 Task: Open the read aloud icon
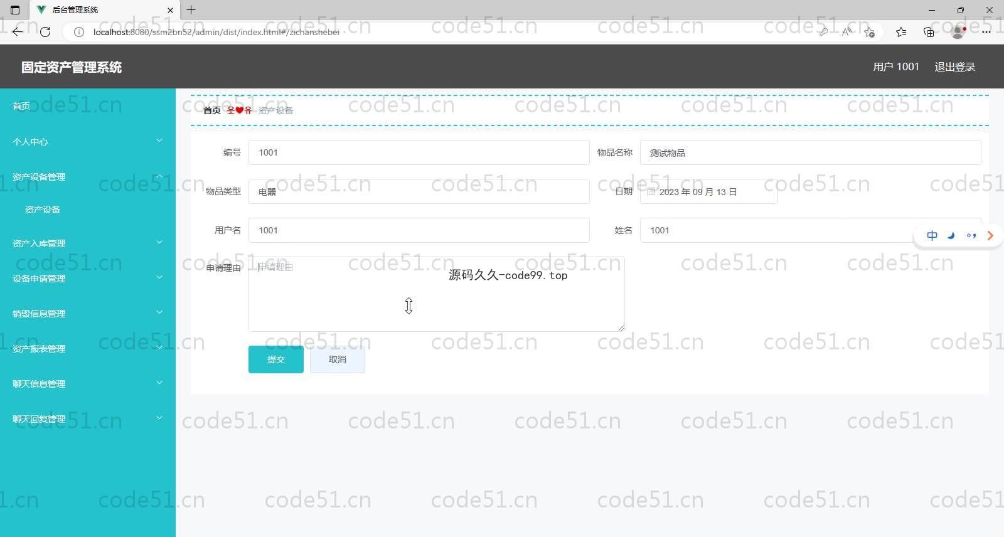point(846,32)
